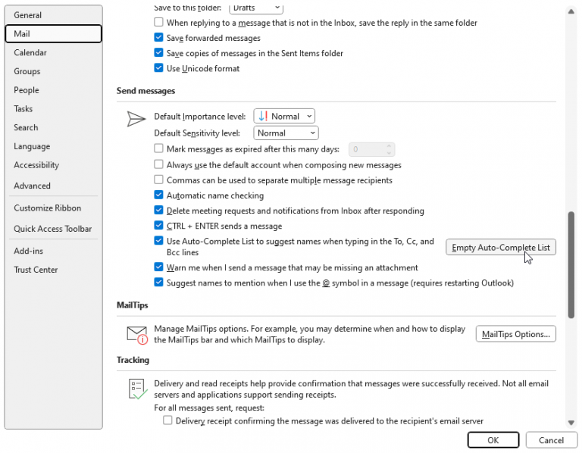The width and height of the screenshot is (582, 453).
Task: Open the Accessibility options category
Action: [54, 164]
